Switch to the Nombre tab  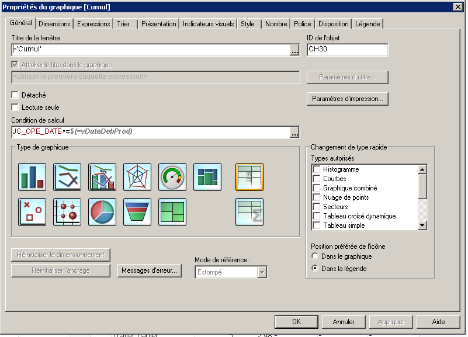276,24
